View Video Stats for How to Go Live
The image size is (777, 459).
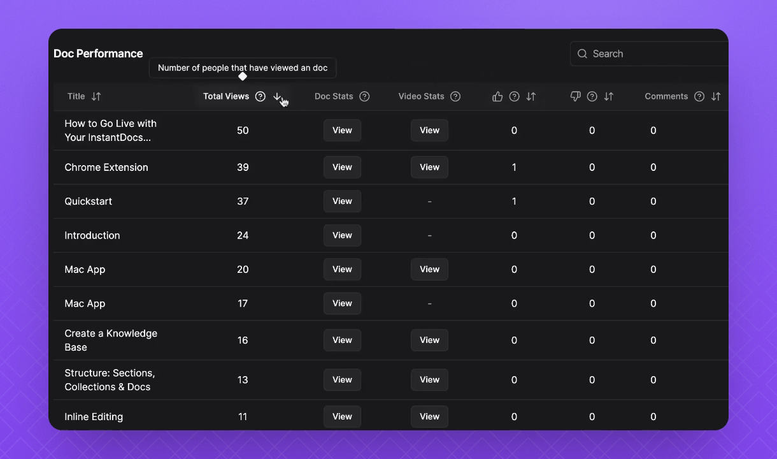tap(429, 130)
